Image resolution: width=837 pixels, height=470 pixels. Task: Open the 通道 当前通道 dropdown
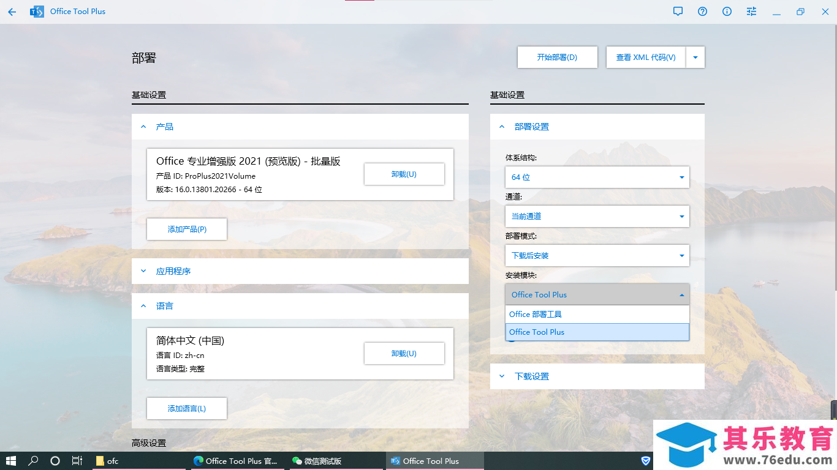[x=597, y=216]
